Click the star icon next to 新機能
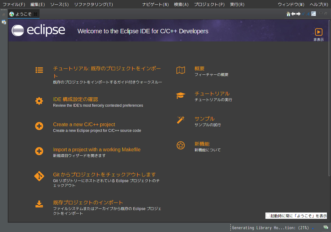Image resolution: width=331 pixels, height=232 pixels. point(181,145)
